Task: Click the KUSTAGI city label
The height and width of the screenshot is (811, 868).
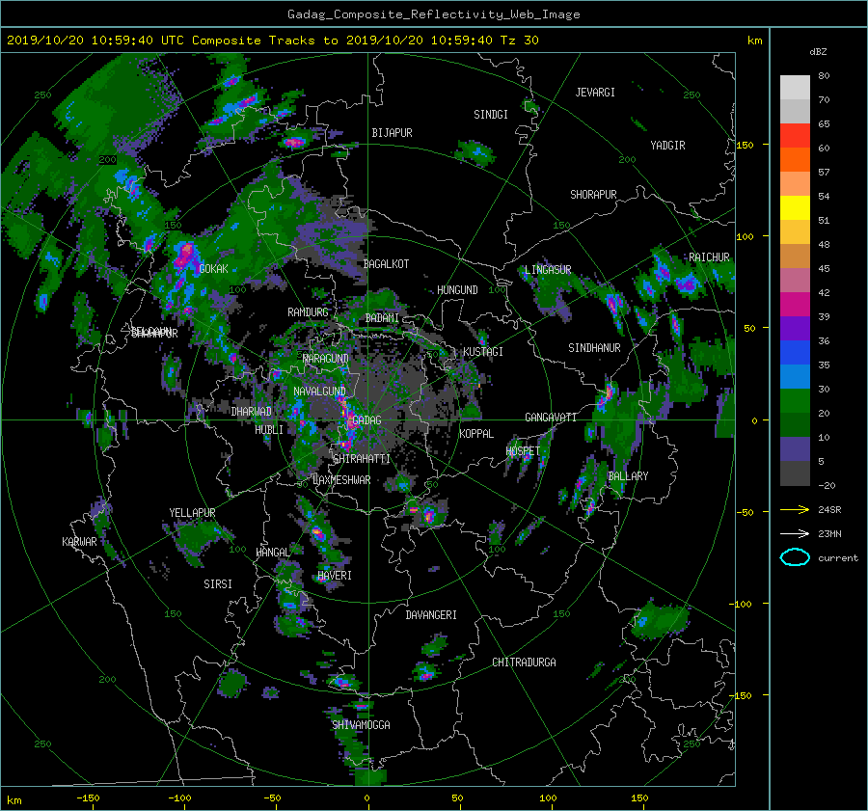Action: point(483,352)
